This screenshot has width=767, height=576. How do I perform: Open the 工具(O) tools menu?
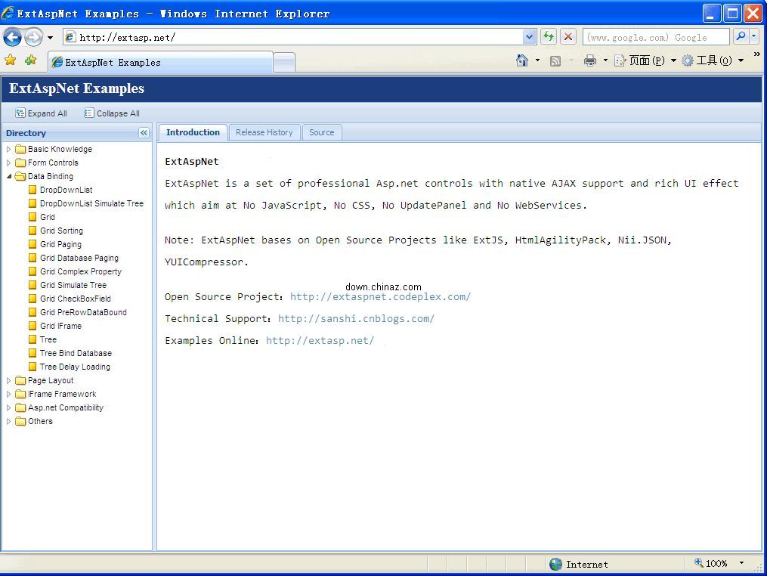[713, 60]
